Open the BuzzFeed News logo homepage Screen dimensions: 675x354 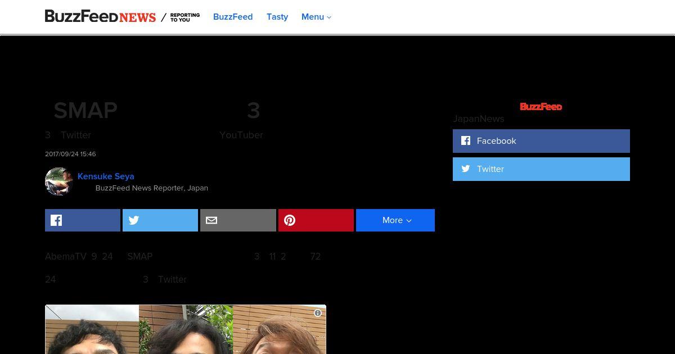click(x=100, y=17)
